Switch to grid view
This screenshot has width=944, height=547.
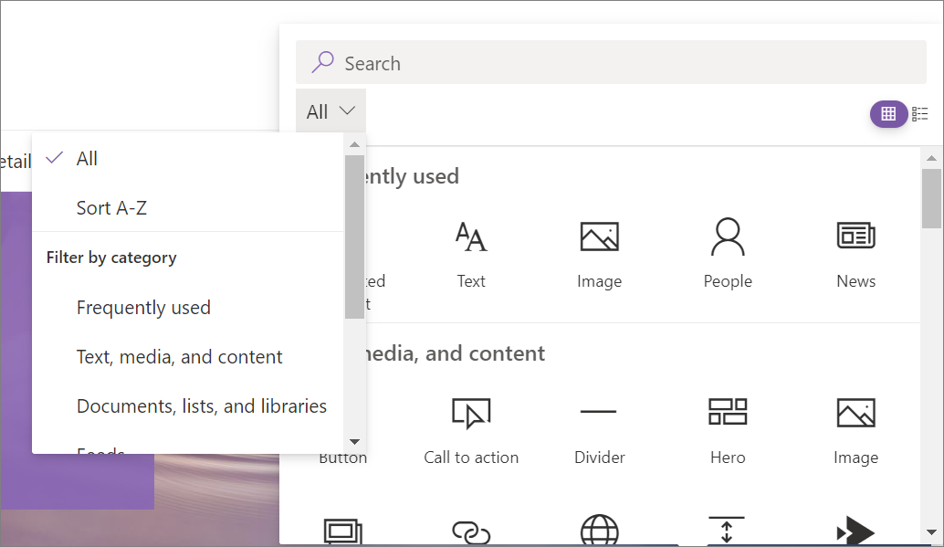[x=888, y=114]
